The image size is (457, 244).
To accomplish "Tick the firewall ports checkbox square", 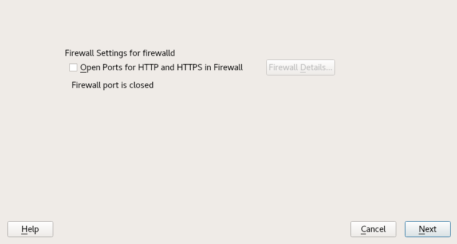I will pyautogui.click(x=73, y=67).
